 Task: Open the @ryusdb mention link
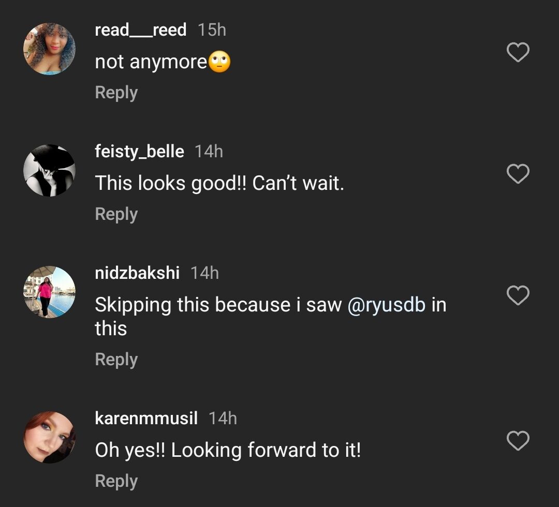[386, 305]
